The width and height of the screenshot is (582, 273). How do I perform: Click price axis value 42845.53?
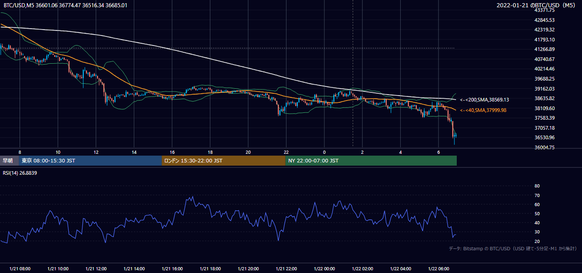pos(545,20)
